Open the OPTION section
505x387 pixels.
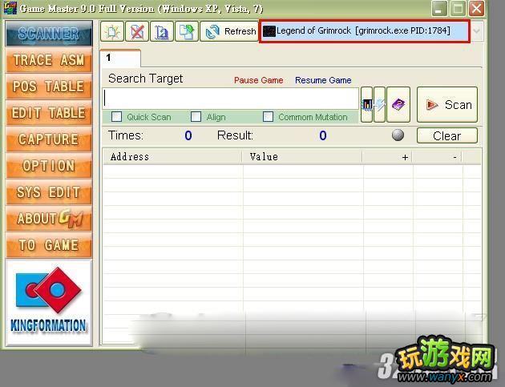pos(49,166)
